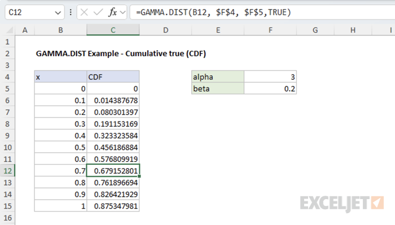Select column A header
Viewport: 395px width, 225px height.
25,30
